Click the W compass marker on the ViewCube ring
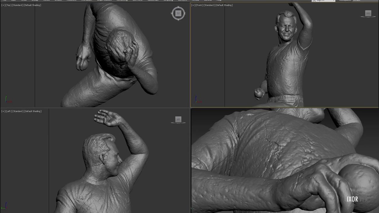 tap(172, 13)
